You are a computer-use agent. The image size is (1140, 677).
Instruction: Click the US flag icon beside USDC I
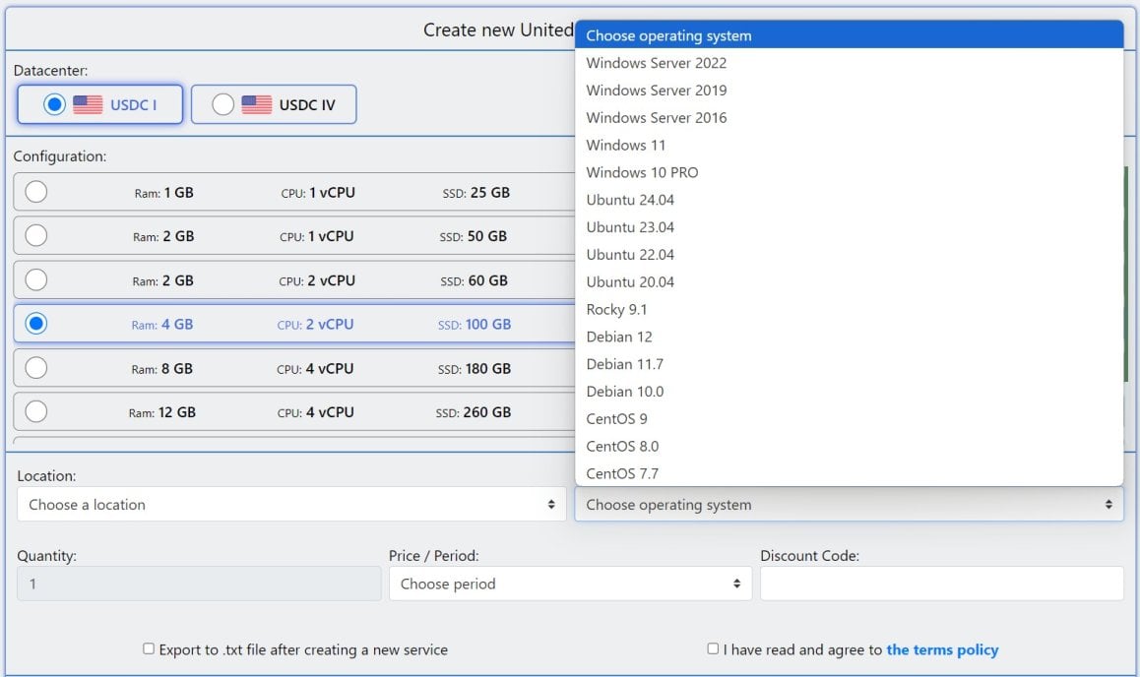[x=88, y=104]
